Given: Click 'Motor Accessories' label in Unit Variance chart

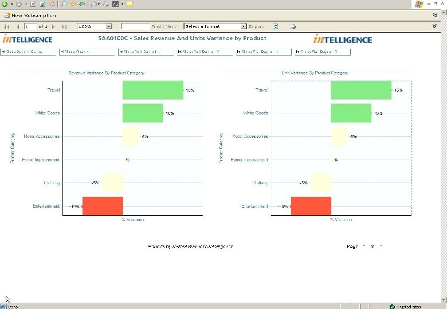Looking at the screenshot, I should (250, 136).
